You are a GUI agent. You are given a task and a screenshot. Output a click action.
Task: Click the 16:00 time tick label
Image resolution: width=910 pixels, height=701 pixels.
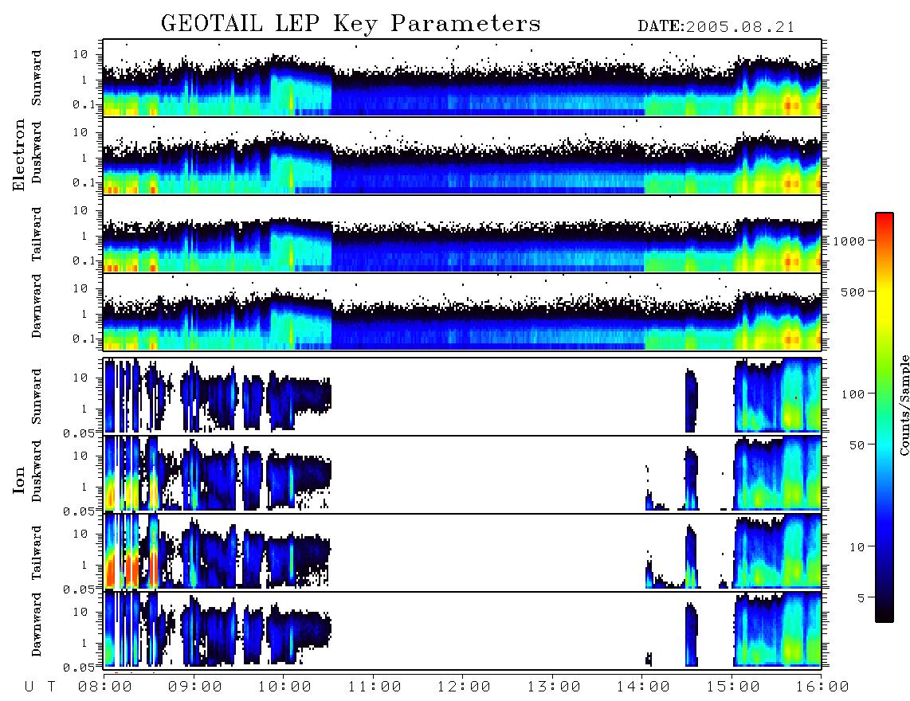(x=822, y=687)
